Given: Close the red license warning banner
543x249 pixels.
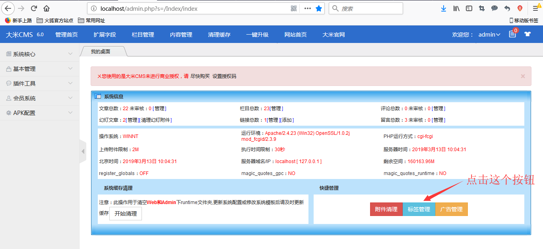Looking at the screenshot, I should tap(523, 76).
